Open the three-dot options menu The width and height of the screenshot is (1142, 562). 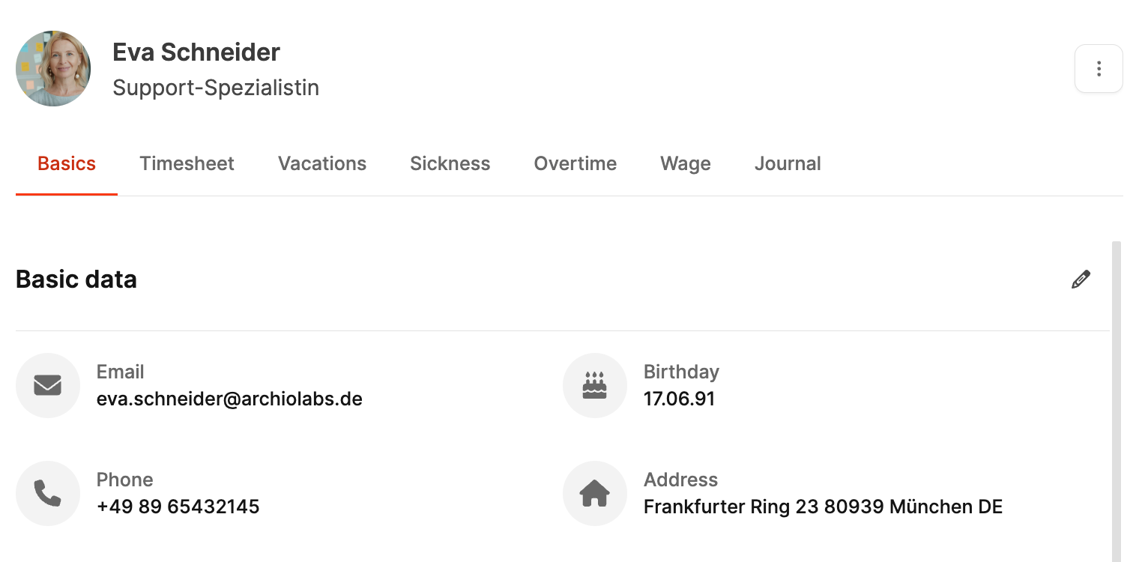click(1099, 69)
